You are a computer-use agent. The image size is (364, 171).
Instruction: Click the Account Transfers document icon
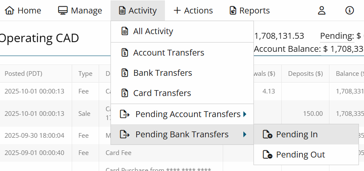pyautogui.click(x=125, y=53)
